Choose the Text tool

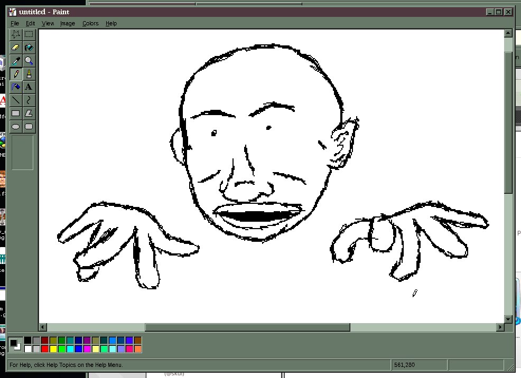29,87
